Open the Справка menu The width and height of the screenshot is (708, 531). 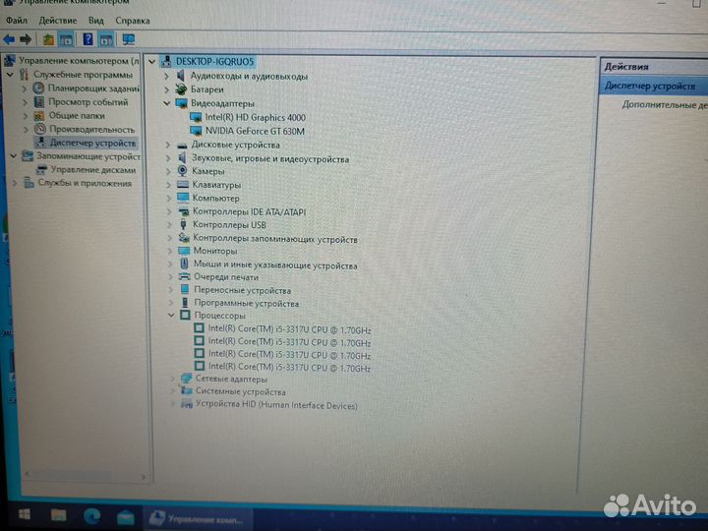point(133,21)
